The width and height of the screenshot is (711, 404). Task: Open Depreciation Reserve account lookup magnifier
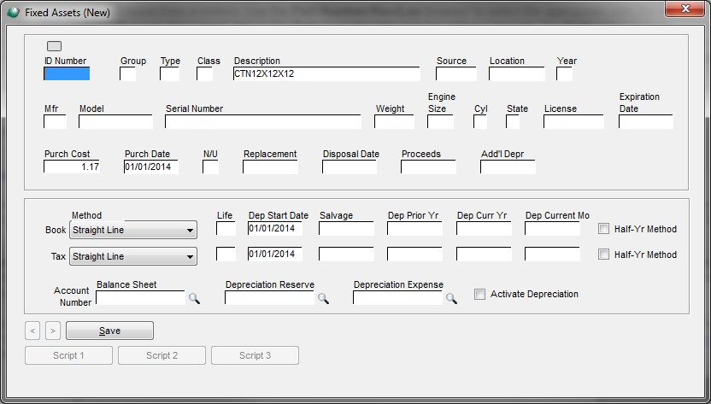click(323, 298)
